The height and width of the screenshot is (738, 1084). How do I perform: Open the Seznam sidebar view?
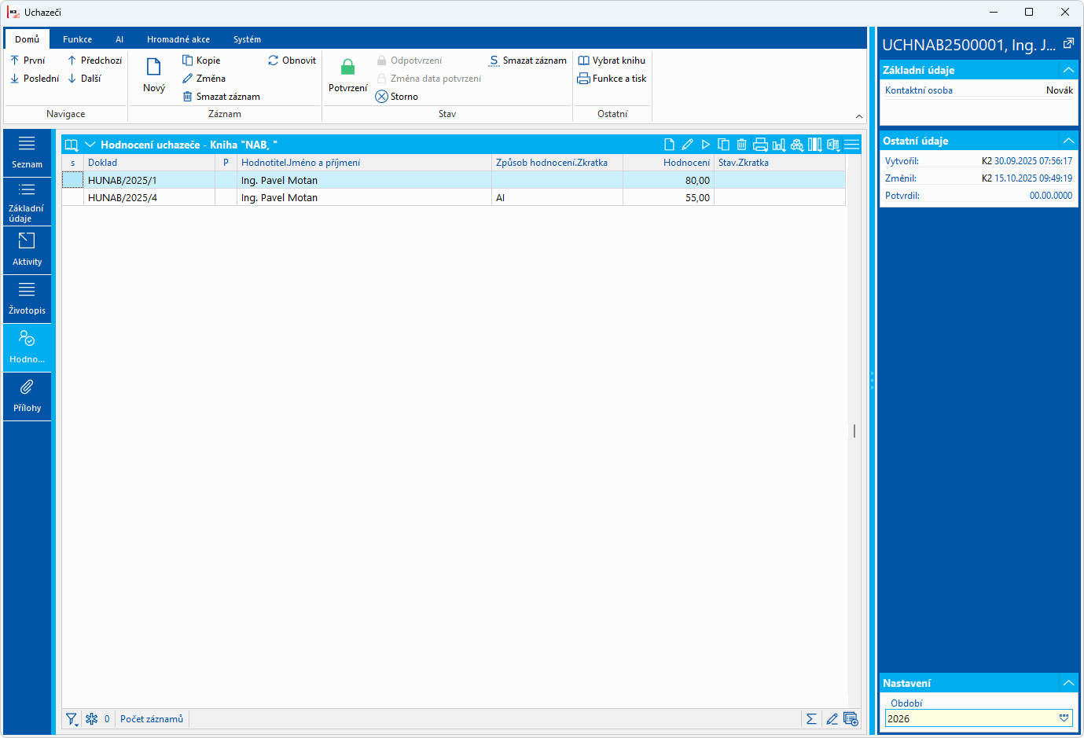coord(27,152)
